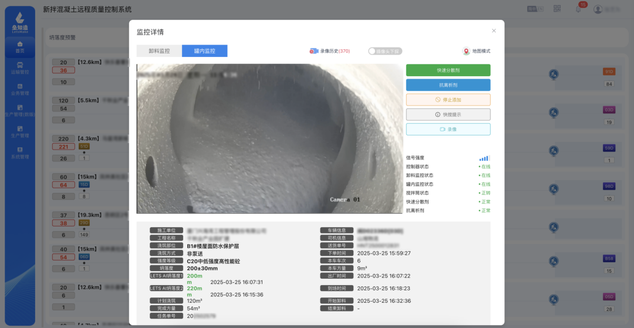The image size is (634, 328).
Task: Switch language with the 中/EN toggle
Action: pos(535,9)
